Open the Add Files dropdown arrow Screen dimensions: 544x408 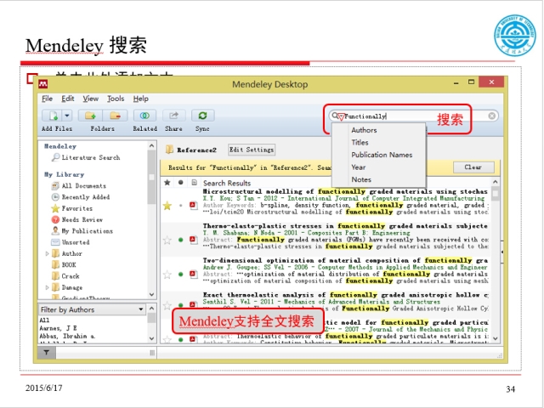point(67,116)
